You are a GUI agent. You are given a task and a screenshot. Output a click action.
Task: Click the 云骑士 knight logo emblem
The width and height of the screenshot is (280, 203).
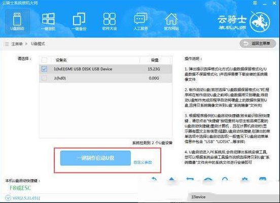pos(260,22)
